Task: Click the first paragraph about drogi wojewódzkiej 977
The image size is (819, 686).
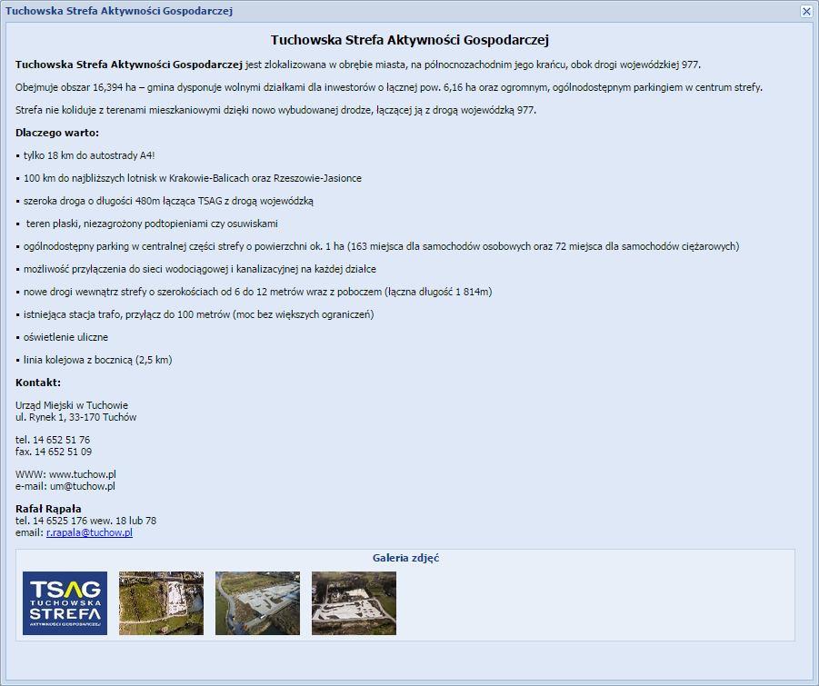Action: (358, 65)
